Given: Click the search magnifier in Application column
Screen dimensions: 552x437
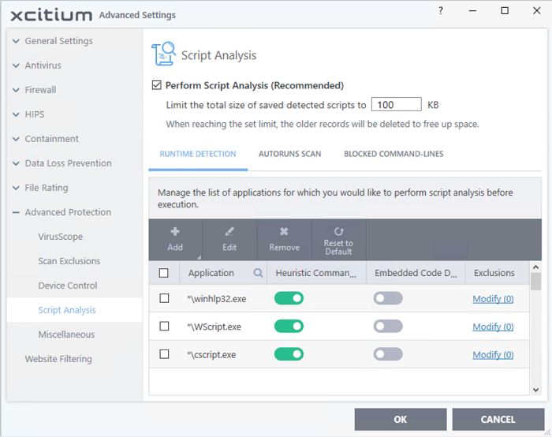Looking at the screenshot, I should click(x=258, y=273).
